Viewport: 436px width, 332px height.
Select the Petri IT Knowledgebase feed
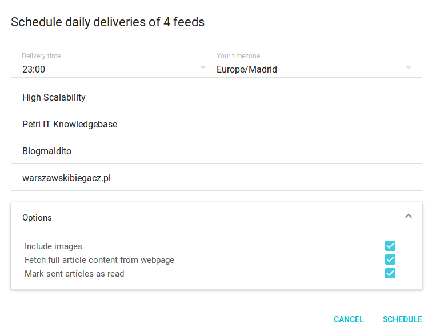[70, 124]
